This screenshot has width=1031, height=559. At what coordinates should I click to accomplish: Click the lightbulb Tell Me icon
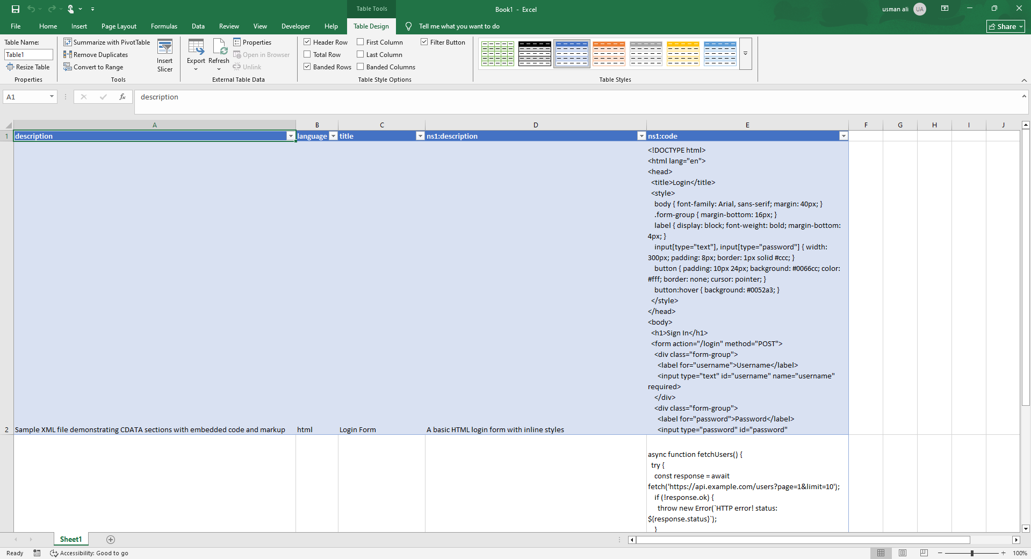coord(409,26)
